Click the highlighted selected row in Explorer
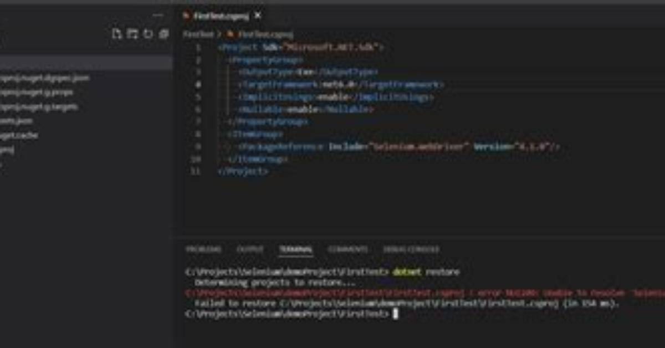Image resolution: width=665 pixels, height=348 pixels. tap(86, 63)
